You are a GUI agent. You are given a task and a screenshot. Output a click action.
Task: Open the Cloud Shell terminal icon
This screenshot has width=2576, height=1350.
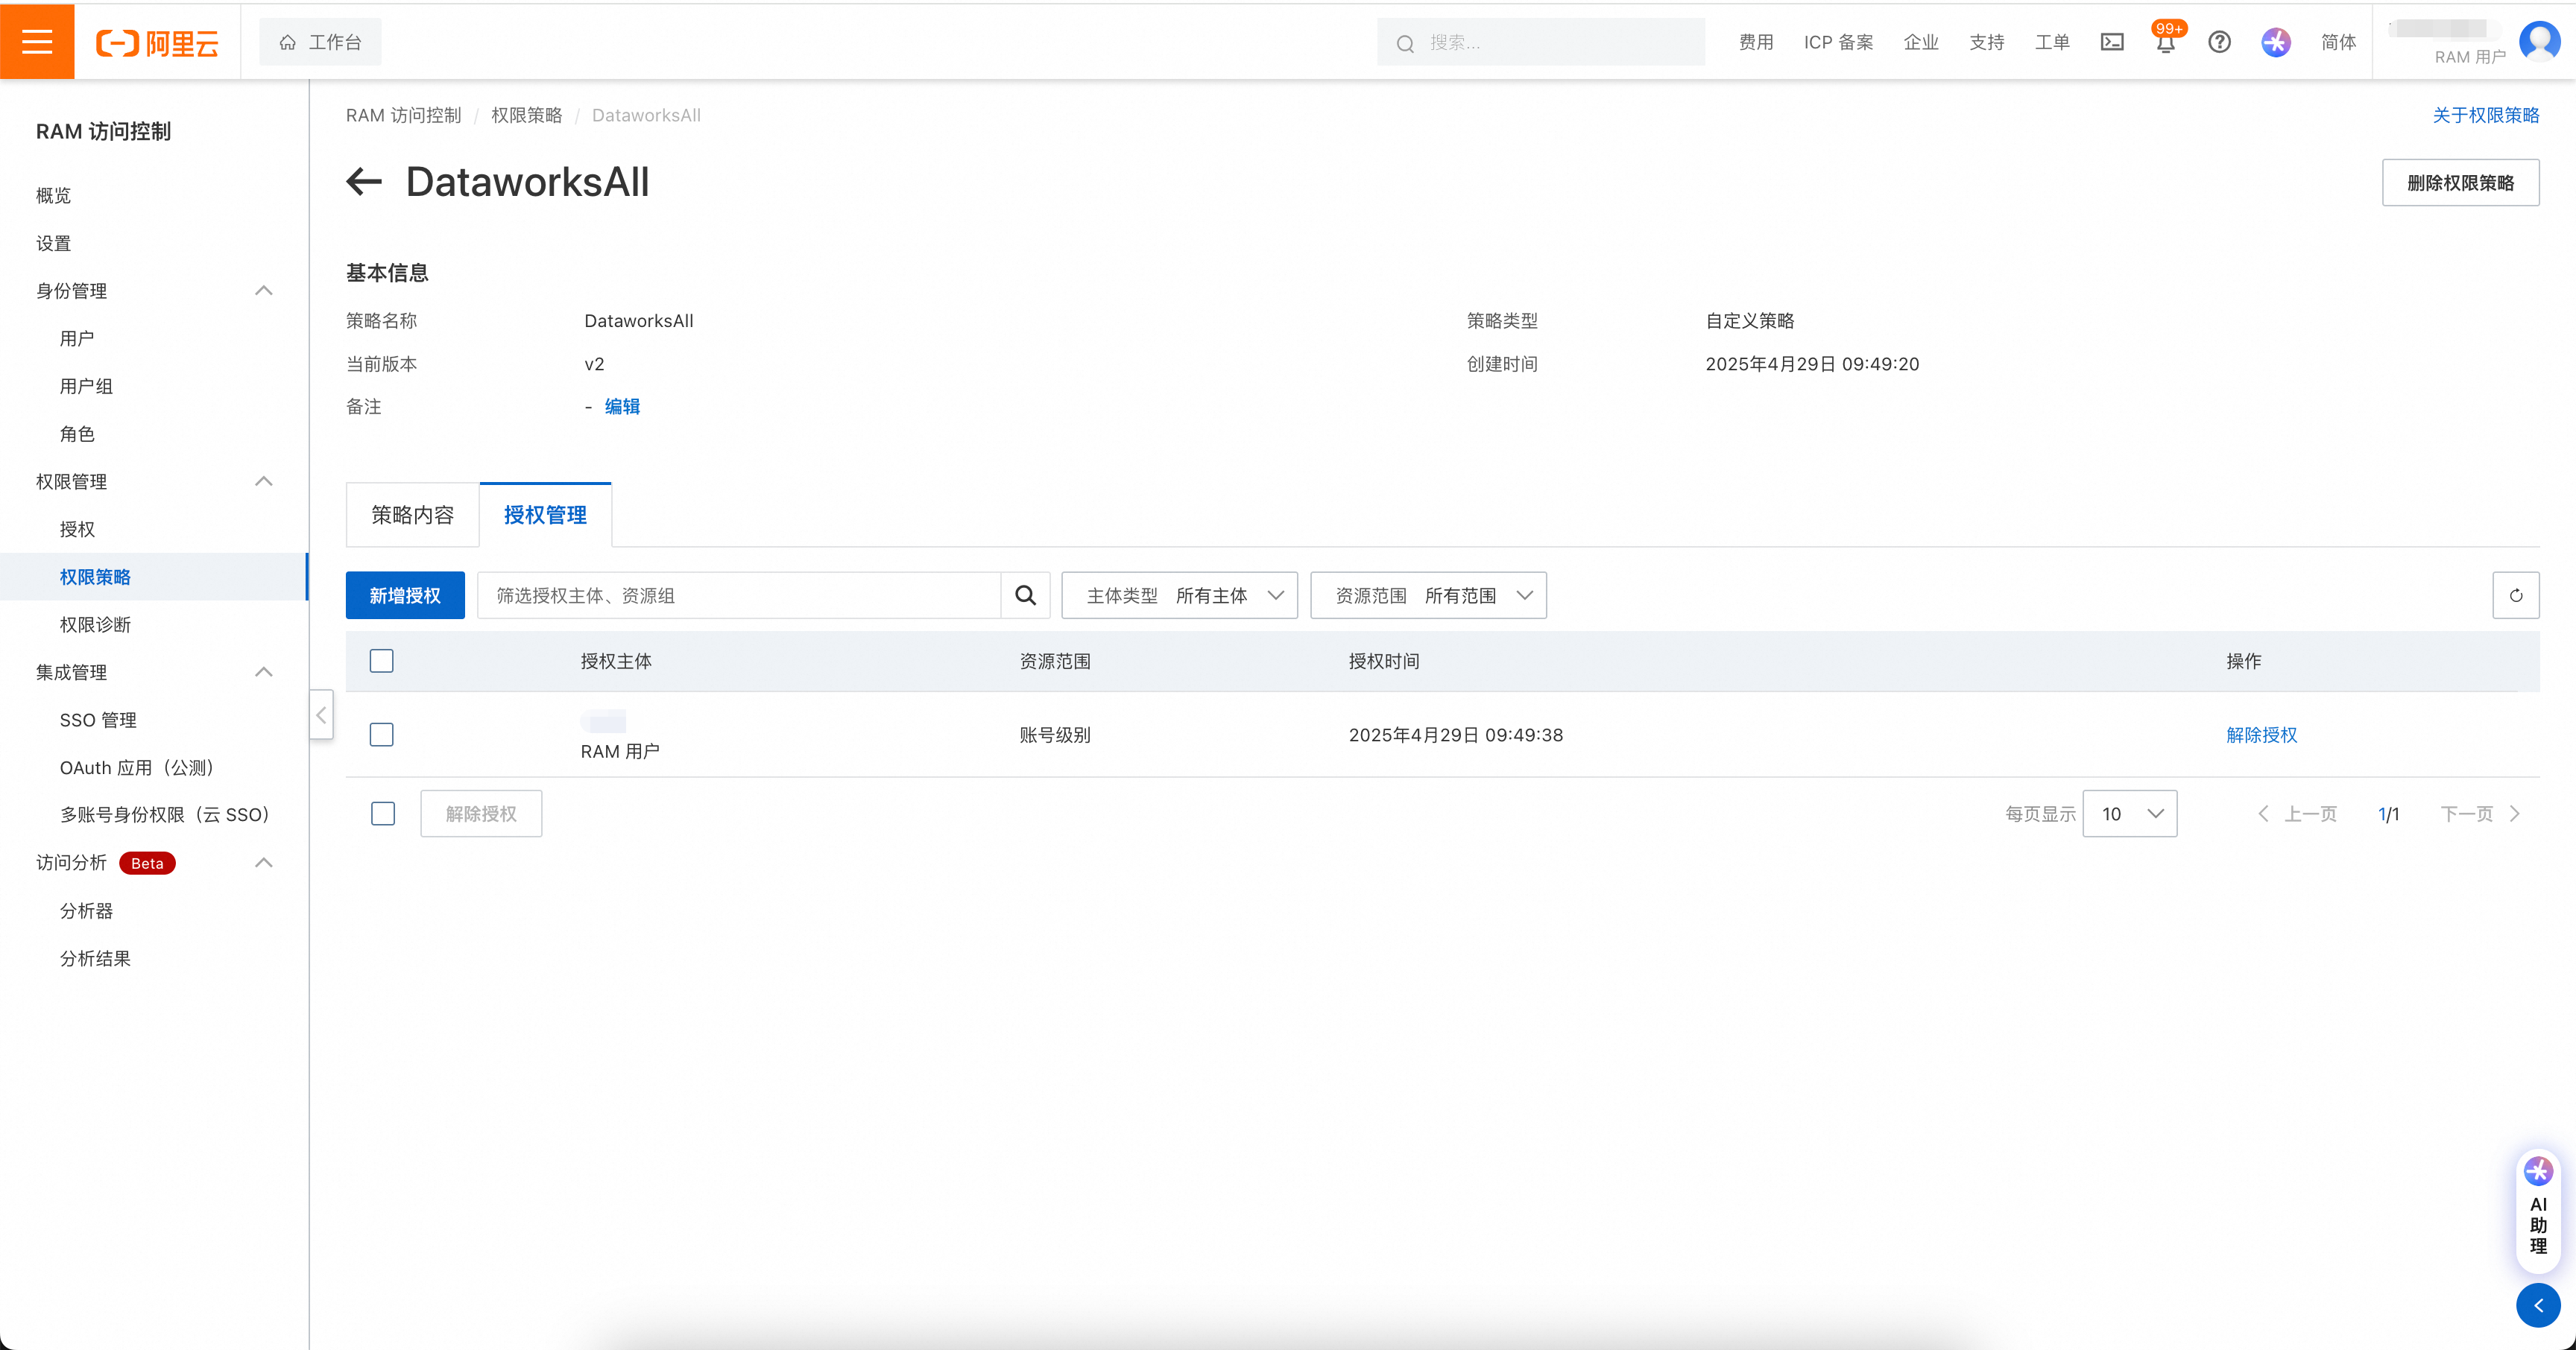pos(2112,42)
